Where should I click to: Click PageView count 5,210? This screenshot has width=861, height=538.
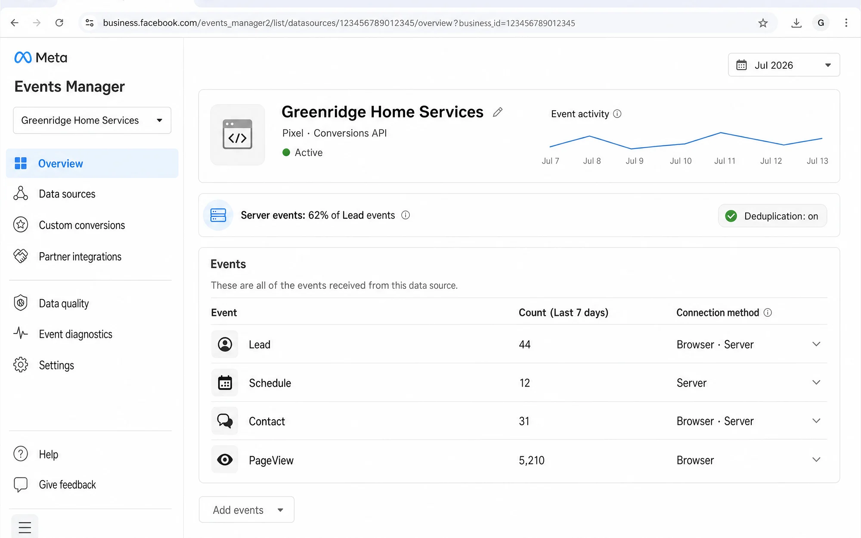click(532, 461)
